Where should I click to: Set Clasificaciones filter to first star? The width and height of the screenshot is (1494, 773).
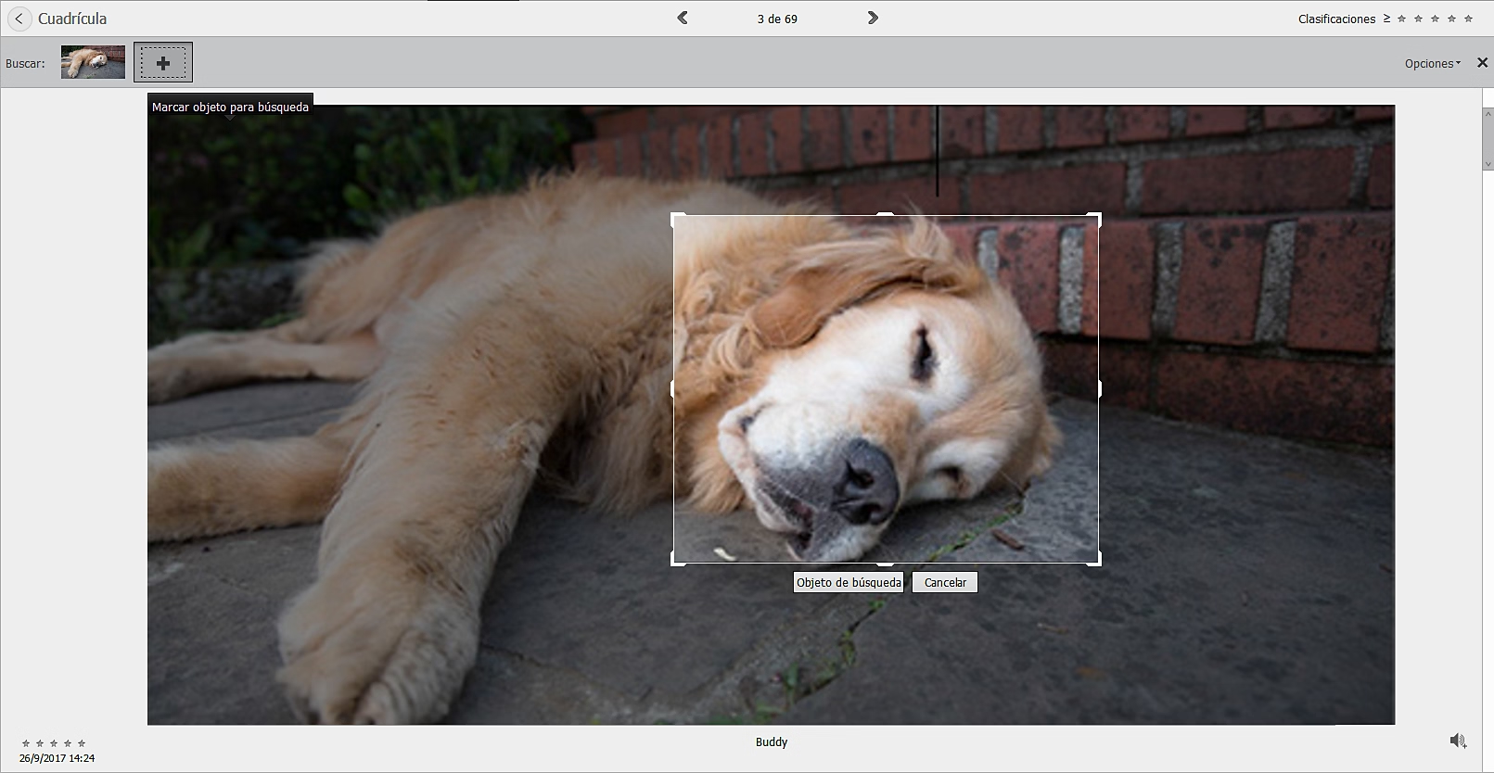(1402, 19)
